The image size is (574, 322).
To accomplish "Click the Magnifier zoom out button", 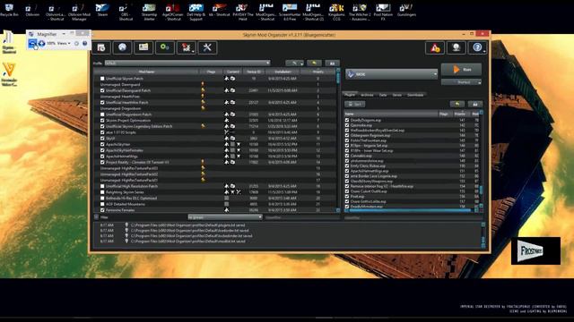I will pyautogui.click(x=32, y=44).
